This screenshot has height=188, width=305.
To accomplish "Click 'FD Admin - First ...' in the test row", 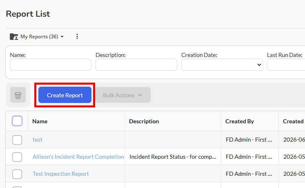I will coord(249,140).
